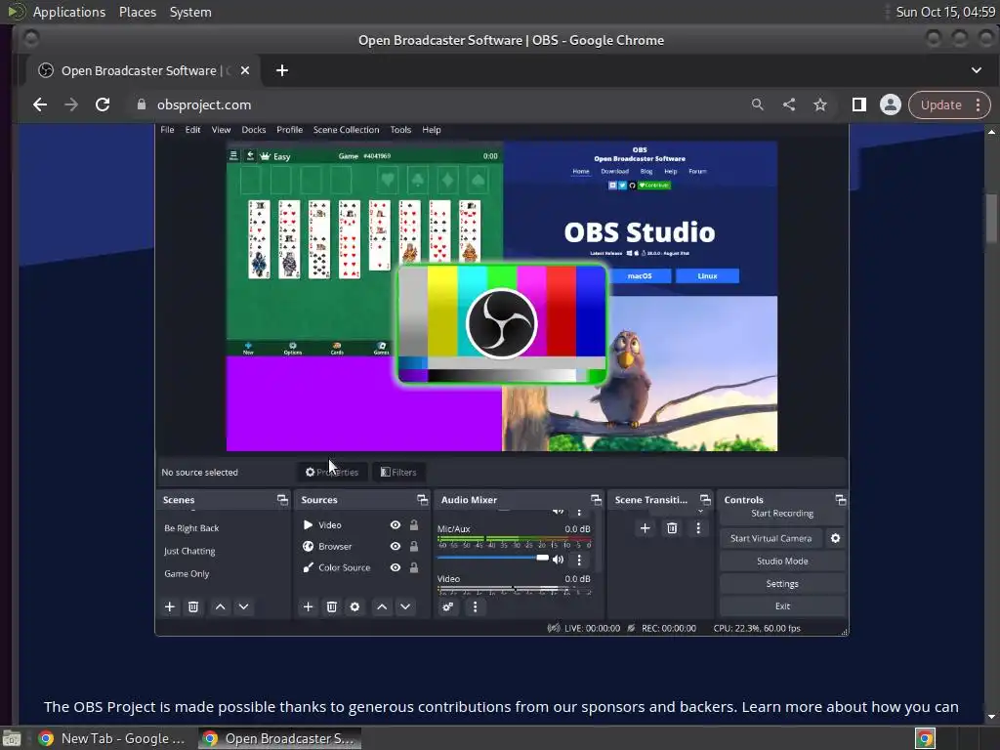Delete scene using the Scenes trash icon
This screenshot has height=750, width=1000.
pos(193,606)
